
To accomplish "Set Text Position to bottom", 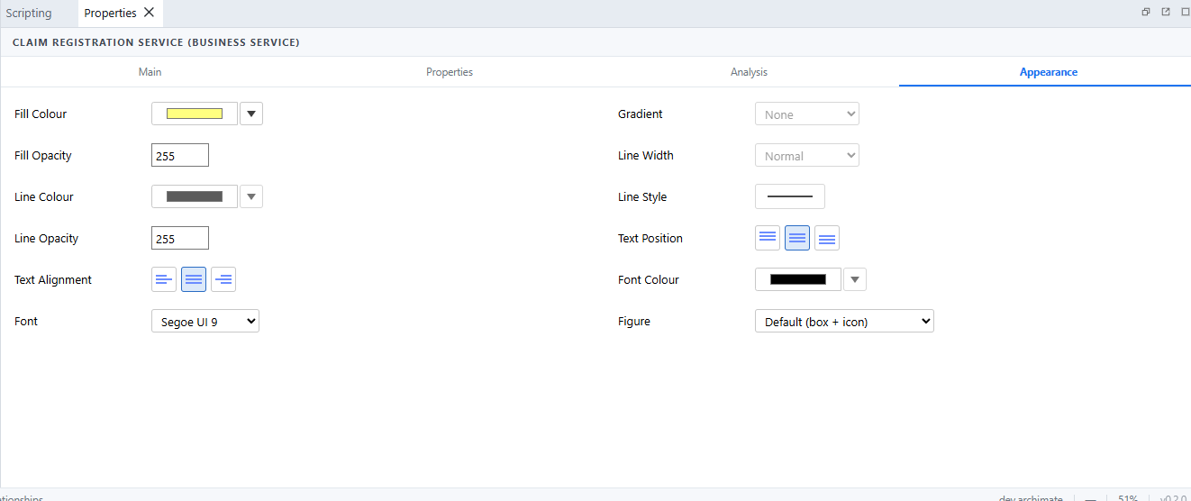I will (827, 238).
